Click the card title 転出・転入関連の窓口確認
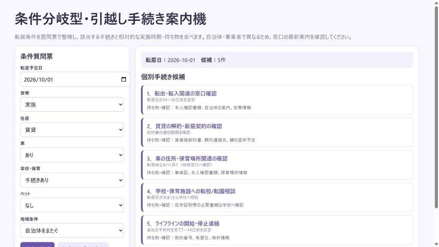This screenshot has width=439, height=247. click(x=185, y=93)
